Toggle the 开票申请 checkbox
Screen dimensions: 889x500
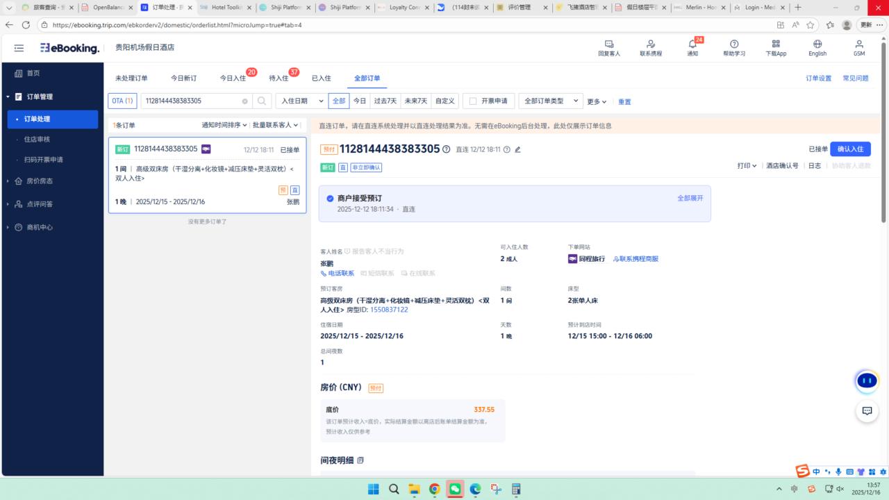tap(473, 101)
